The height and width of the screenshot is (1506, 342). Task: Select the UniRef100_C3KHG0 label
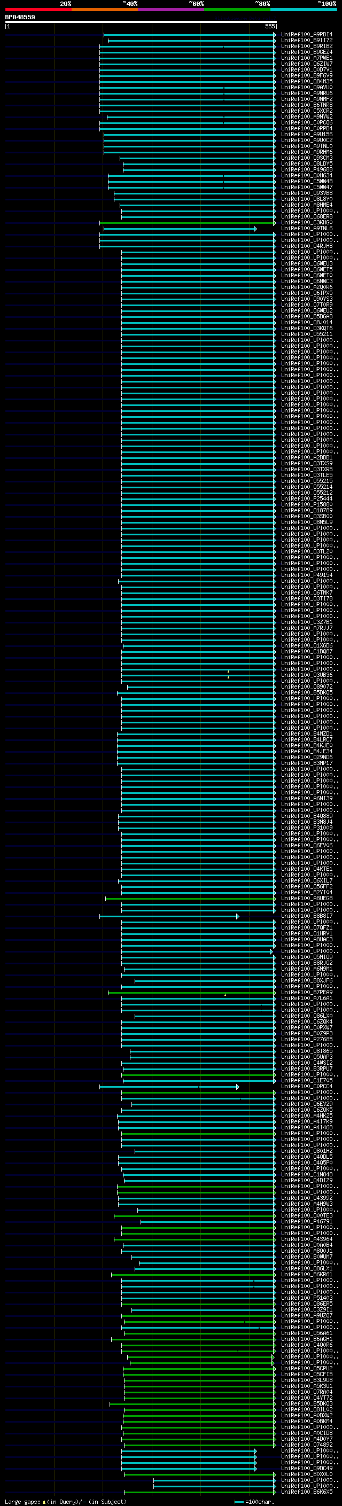(306, 223)
